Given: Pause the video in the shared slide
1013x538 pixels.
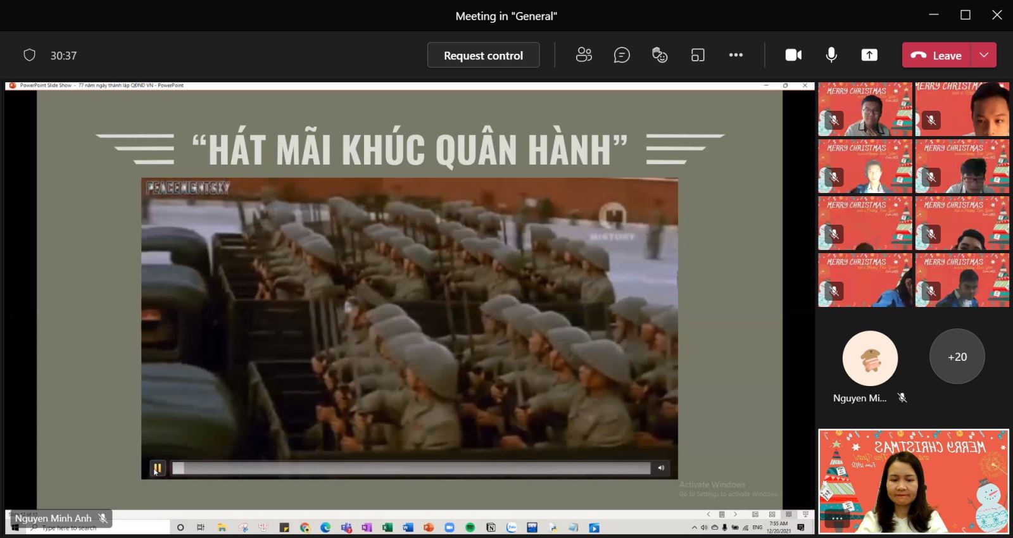Looking at the screenshot, I should coord(157,468).
